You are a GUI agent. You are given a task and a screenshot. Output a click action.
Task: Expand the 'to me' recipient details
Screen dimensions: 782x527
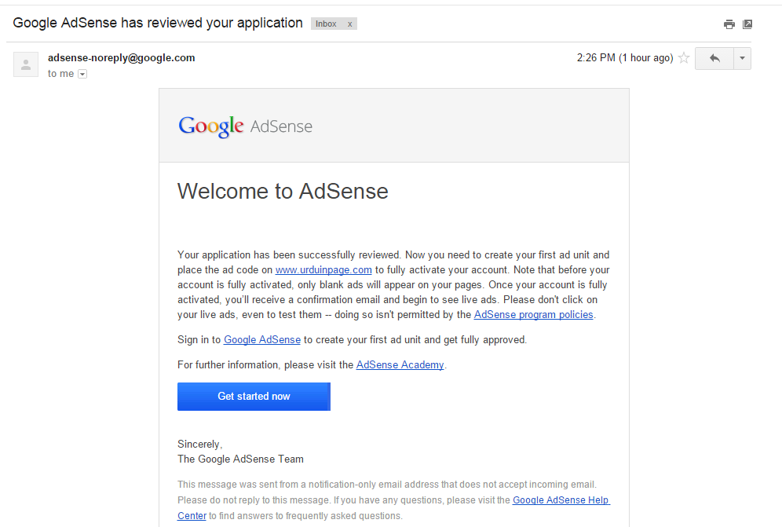pos(82,74)
